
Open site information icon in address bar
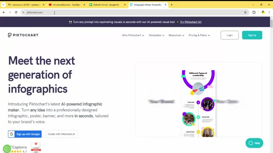[x=23, y=12]
